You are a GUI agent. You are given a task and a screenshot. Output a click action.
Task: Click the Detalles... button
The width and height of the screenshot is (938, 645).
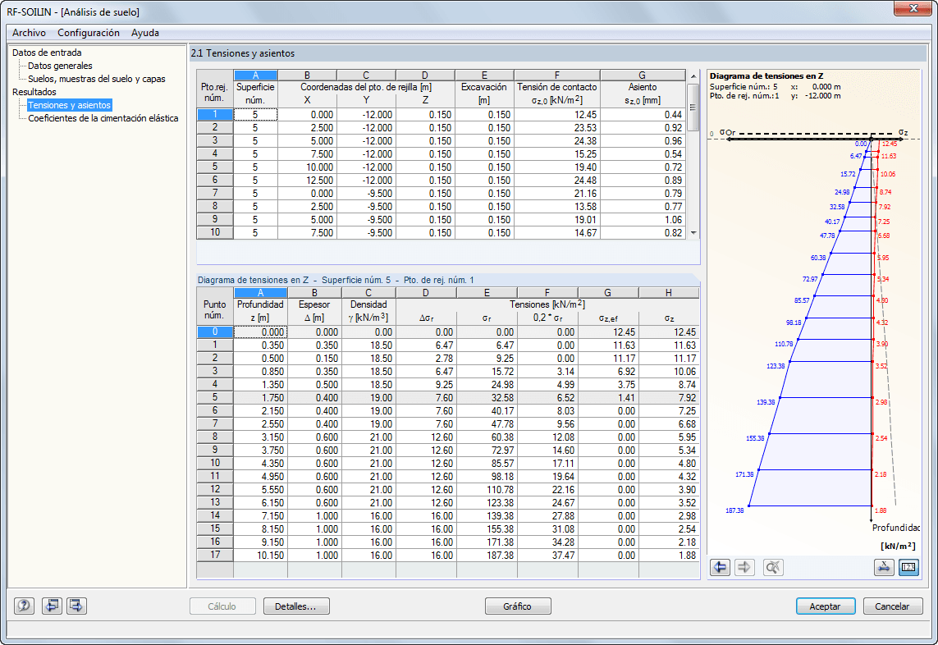pos(296,606)
